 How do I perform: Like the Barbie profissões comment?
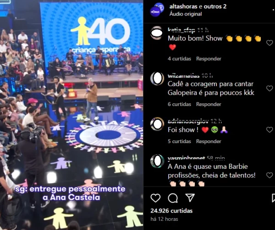(x=269, y=175)
